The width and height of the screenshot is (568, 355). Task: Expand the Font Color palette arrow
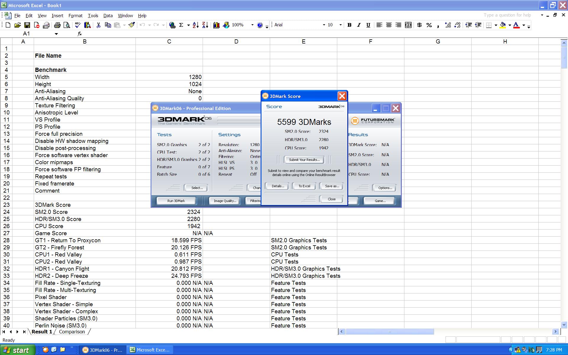(524, 25)
